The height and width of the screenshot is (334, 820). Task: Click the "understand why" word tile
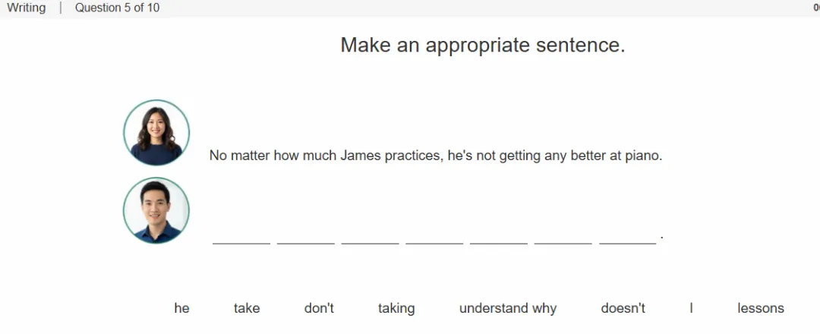tap(508, 308)
